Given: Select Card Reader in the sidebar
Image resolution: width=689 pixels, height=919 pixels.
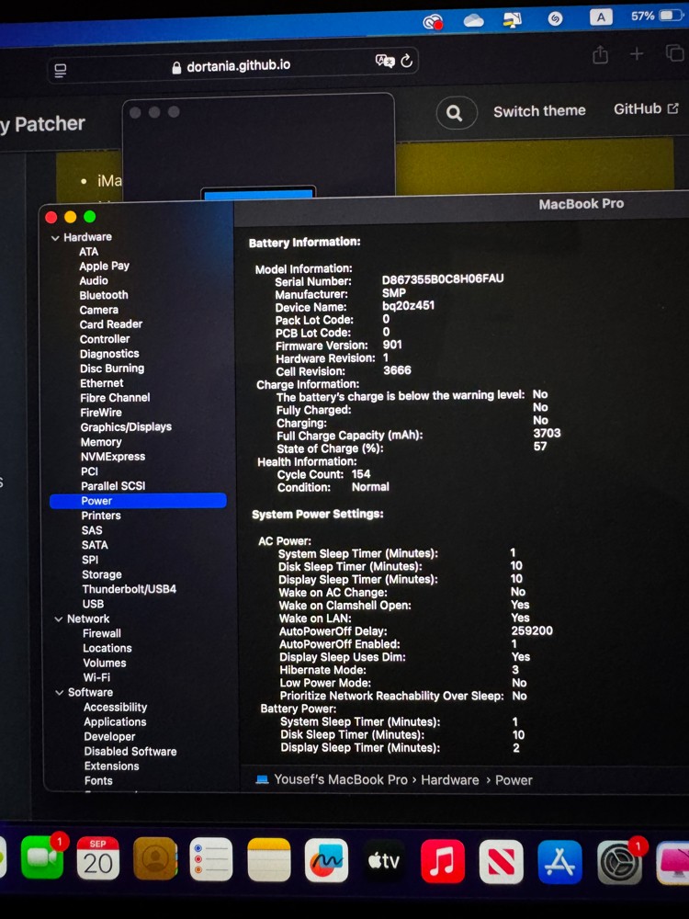Looking at the screenshot, I should tap(111, 324).
